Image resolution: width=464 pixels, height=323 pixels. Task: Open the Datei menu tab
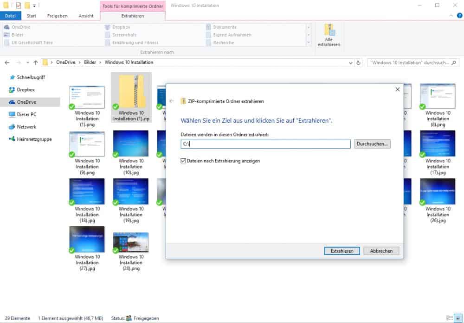coord(10,16)
